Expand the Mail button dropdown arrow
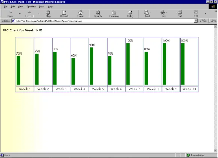The width and height of the screenshot is (218, 158). coord(150,12)
